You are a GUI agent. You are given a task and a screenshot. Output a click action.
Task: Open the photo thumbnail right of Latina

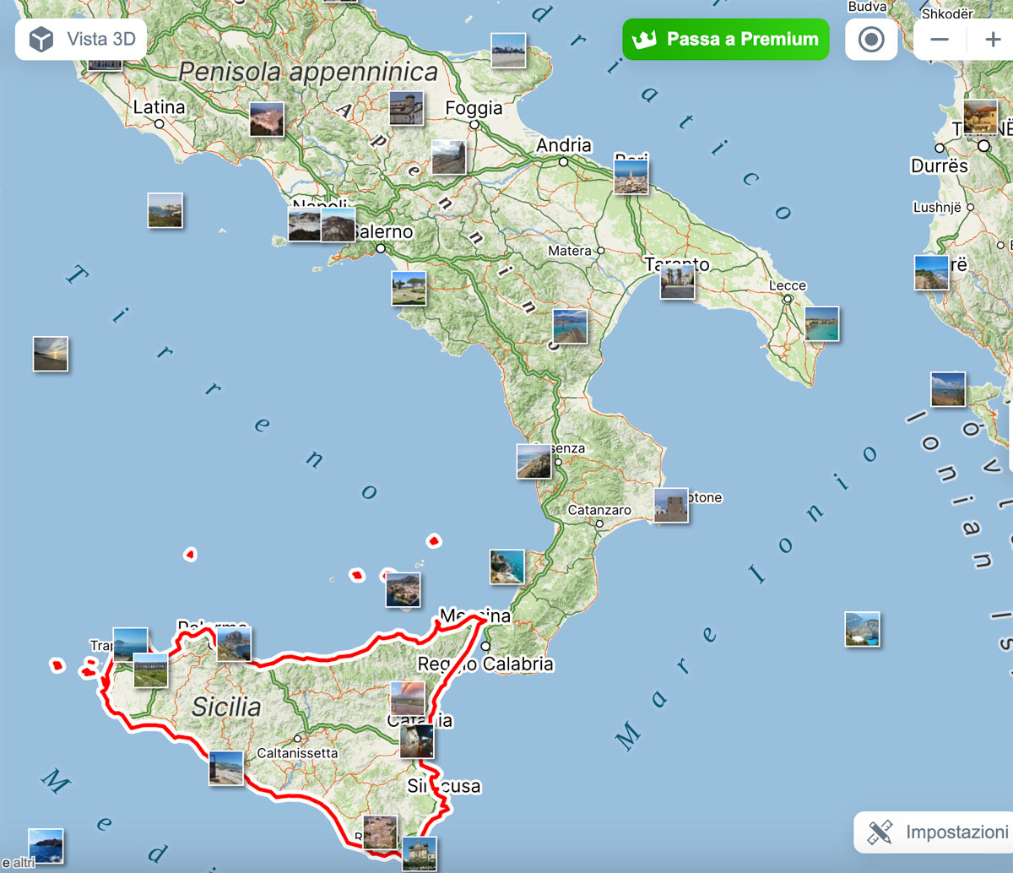pos(267,119)
